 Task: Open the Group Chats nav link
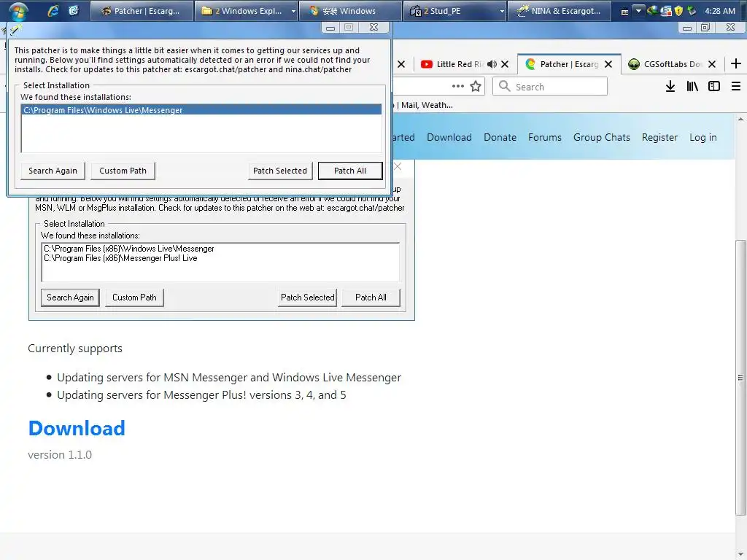click(602, 137)
